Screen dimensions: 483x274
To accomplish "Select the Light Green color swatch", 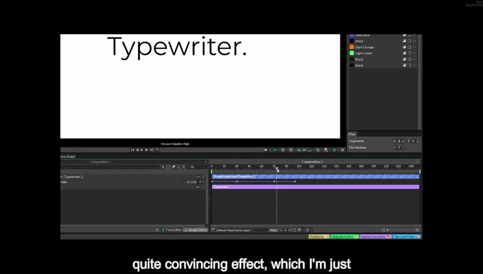I will coord(352,53).
